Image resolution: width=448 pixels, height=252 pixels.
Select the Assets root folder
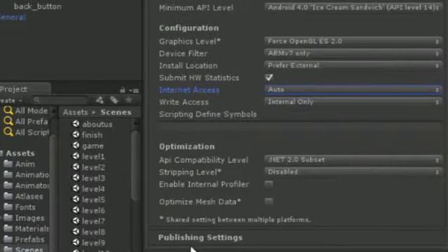point(20,153)
